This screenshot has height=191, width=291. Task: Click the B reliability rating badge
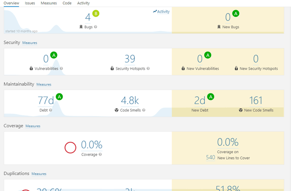[96, 13]
